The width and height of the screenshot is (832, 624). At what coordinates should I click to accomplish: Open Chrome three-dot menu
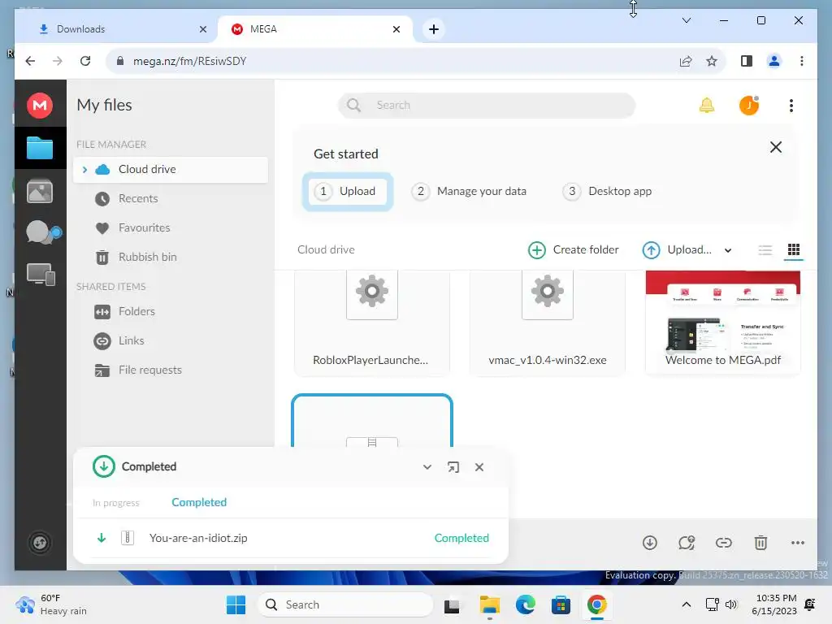tap(801, 61)
